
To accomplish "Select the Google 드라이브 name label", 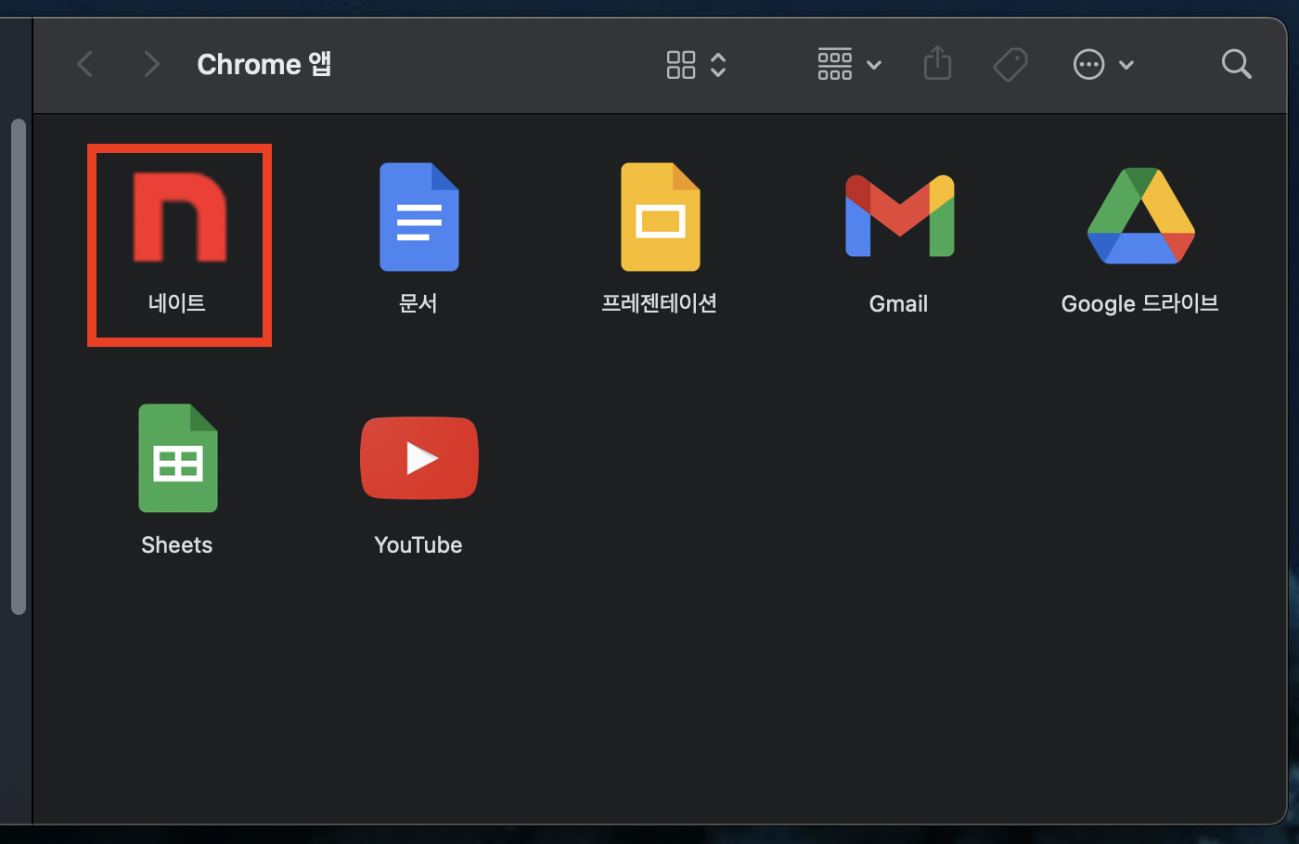I will (1139, 304).
